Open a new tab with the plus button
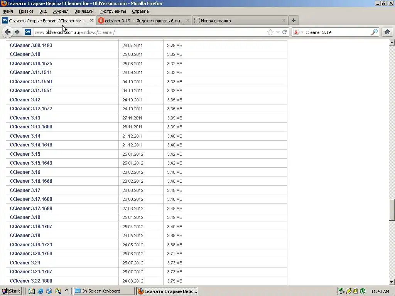The width and height of the screenshot is (395, 296). click(294, 20)
